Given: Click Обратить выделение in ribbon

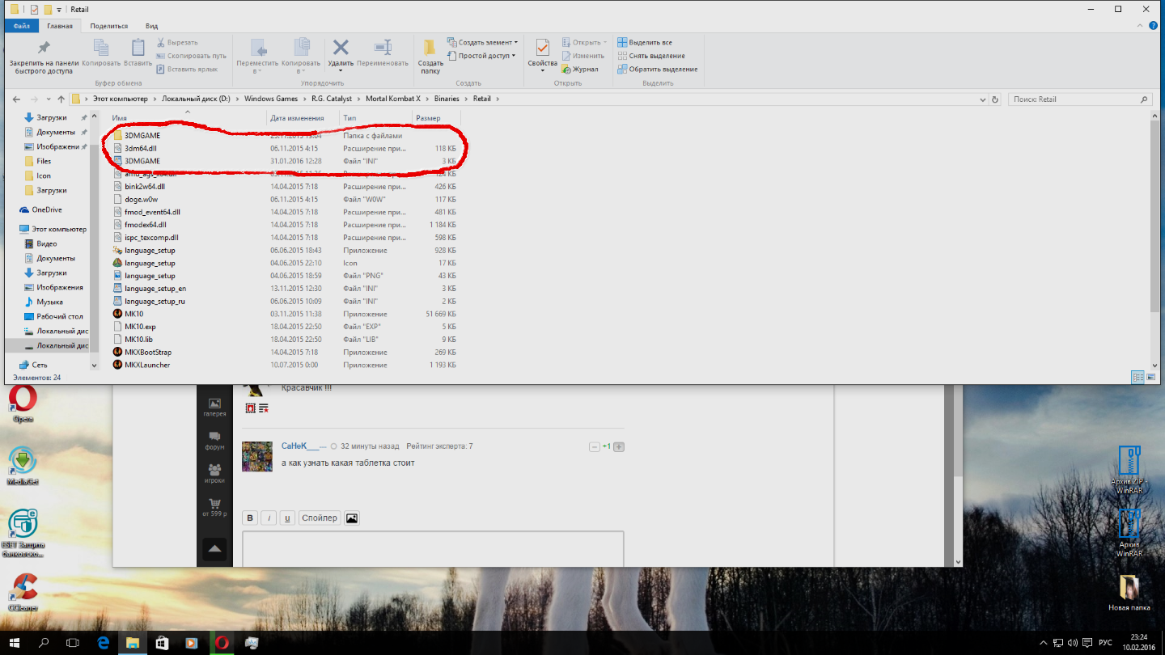Looking at the screenshot, I should coord(658,70).
